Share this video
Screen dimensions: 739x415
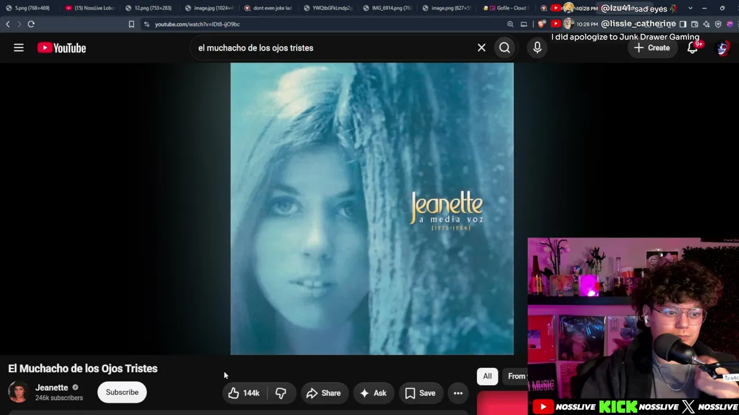point(324,393)
